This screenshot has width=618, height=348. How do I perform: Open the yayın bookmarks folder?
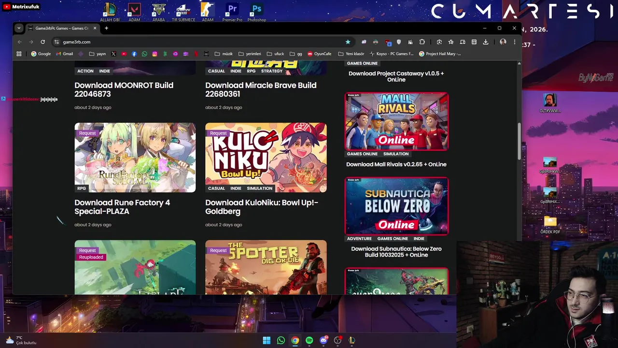[x=97, y=54]
